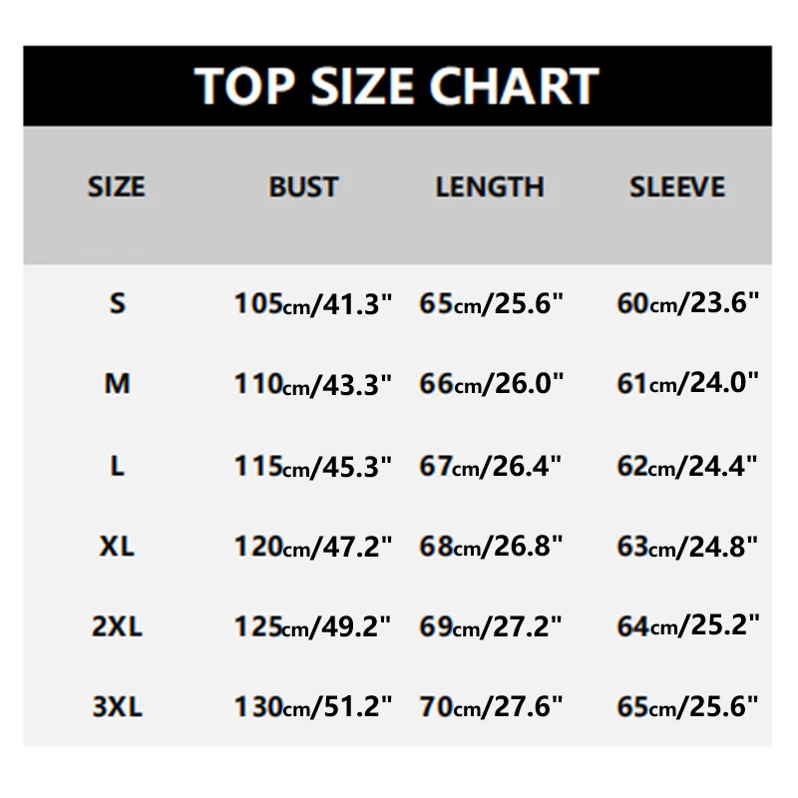The image size is (798, 798).
Task: Select the 65cm/25.6" sleeve value for 3XL
Action: click(688, 707)
